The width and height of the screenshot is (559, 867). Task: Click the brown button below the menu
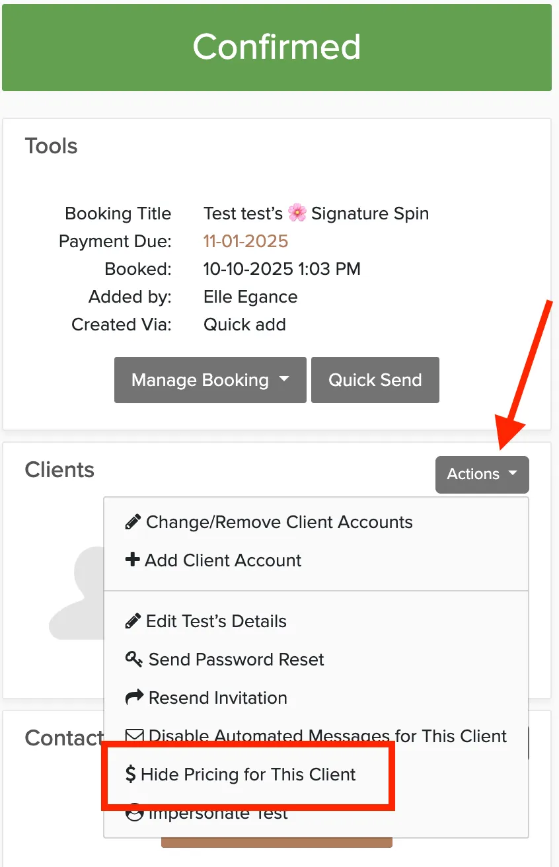click(277, 843)
